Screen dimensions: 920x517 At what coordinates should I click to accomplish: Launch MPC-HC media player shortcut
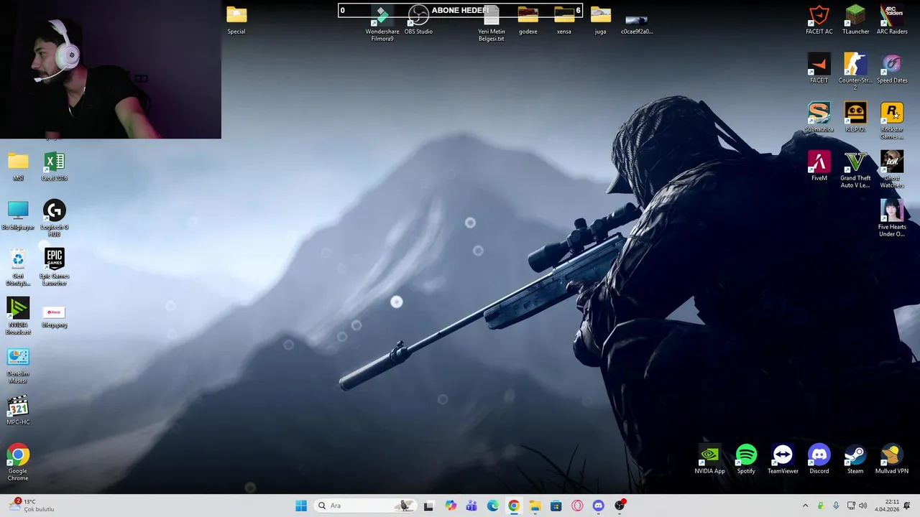[x=18, y=410]
